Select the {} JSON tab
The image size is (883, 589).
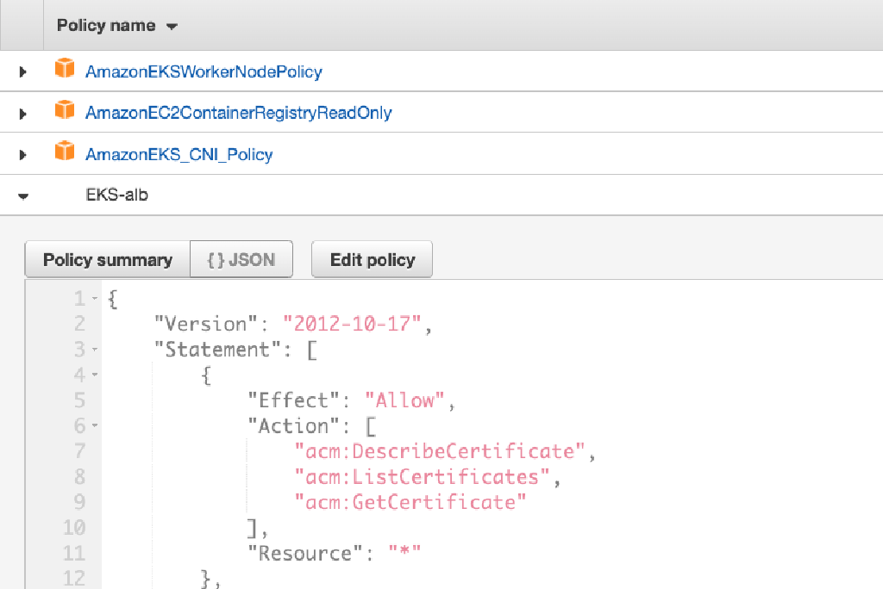pyautogui.click(x=241, y=260)
